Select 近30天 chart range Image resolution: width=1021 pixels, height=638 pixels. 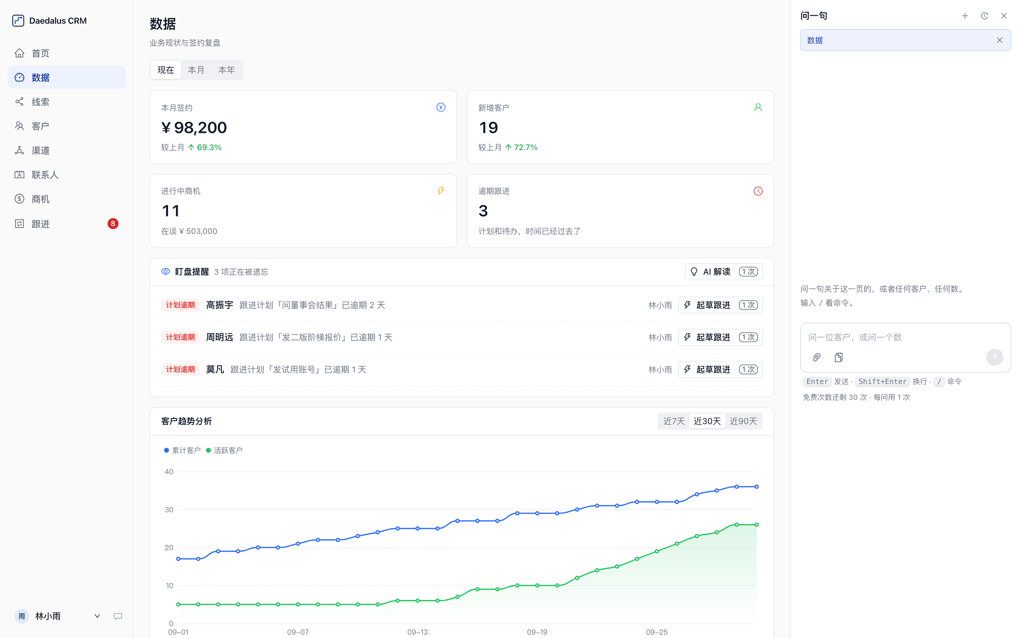coord(707,421)
